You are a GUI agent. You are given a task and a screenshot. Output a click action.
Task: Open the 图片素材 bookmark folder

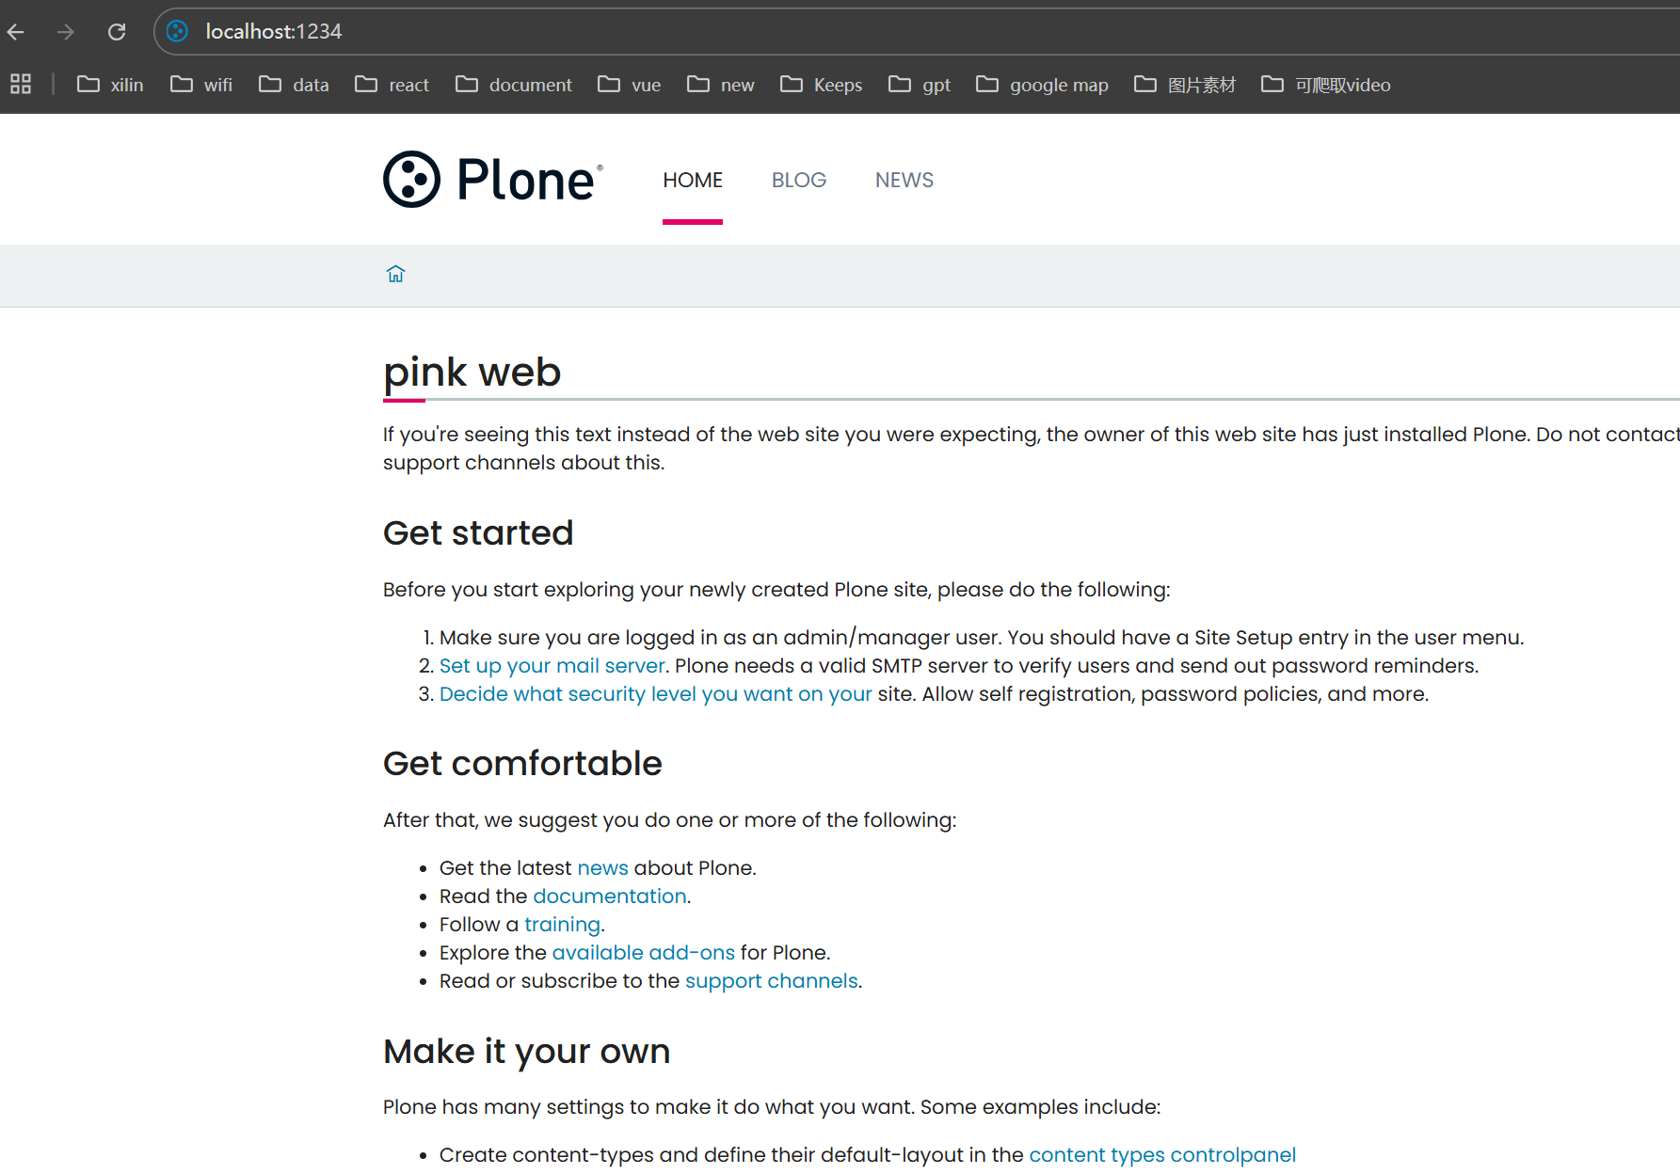1185,85
